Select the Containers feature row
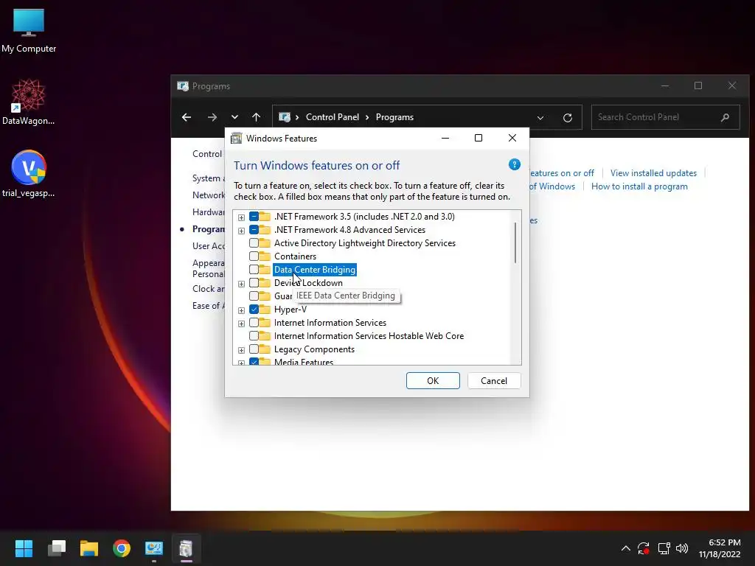 click(295, 256)
